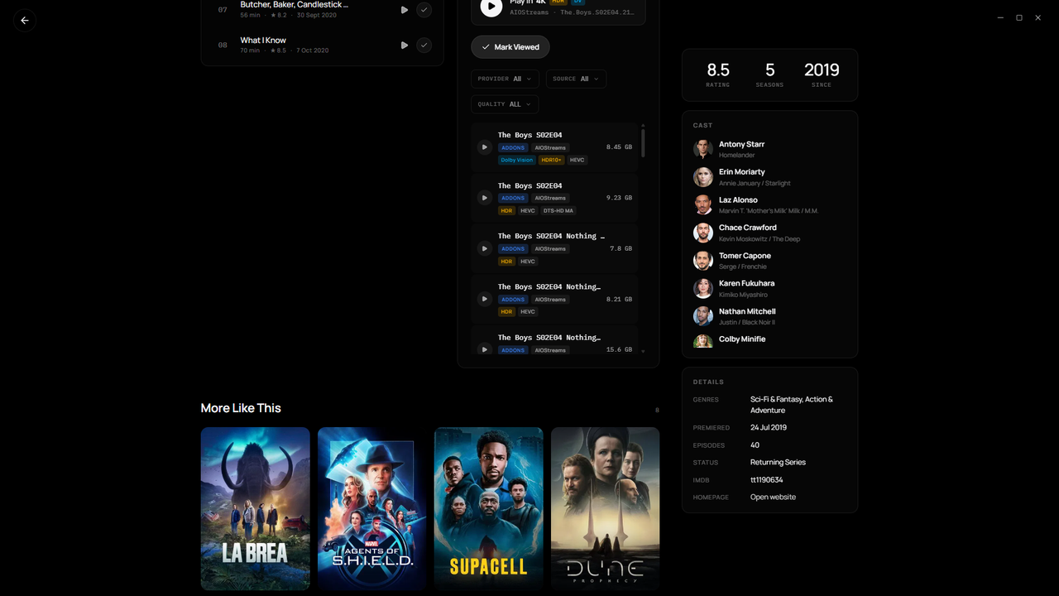Expand the Quality filter dropdown
Screen dimensions: 1059x596
(x=505, y=104)
